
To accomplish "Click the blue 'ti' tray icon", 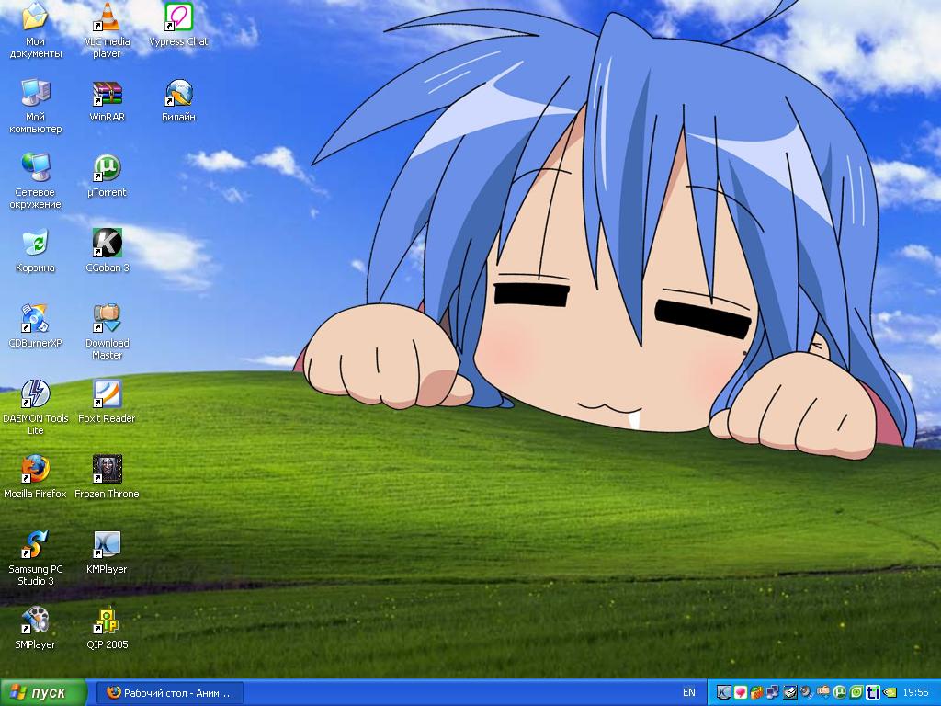I will tap(873, 692).
